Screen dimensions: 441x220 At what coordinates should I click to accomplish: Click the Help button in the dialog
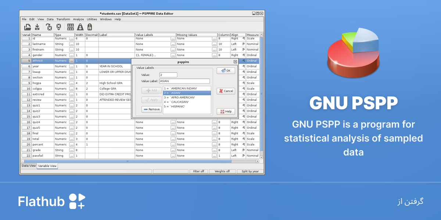[226, 111]
